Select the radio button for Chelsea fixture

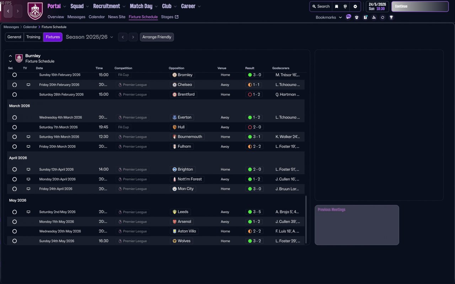click(15, 85)
